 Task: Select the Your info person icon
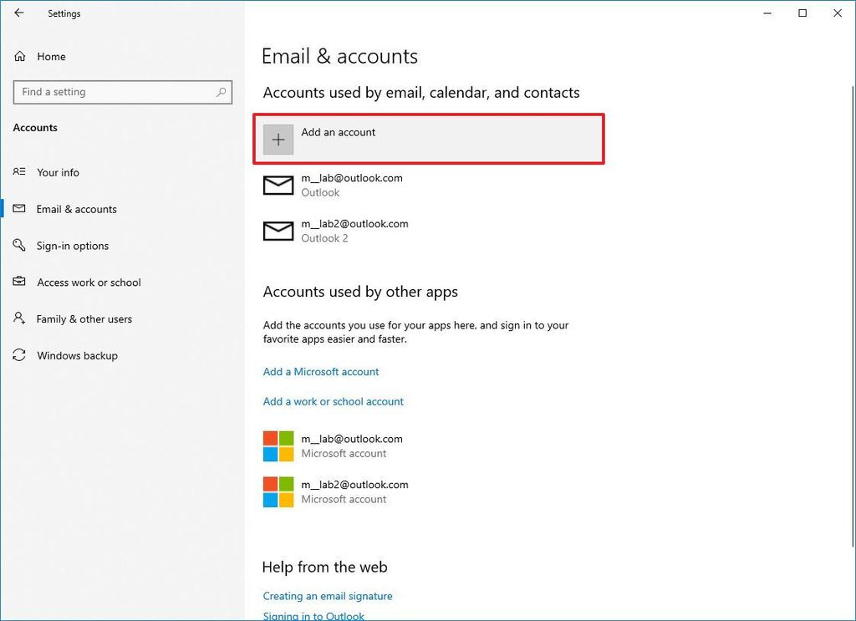point(19,172)
